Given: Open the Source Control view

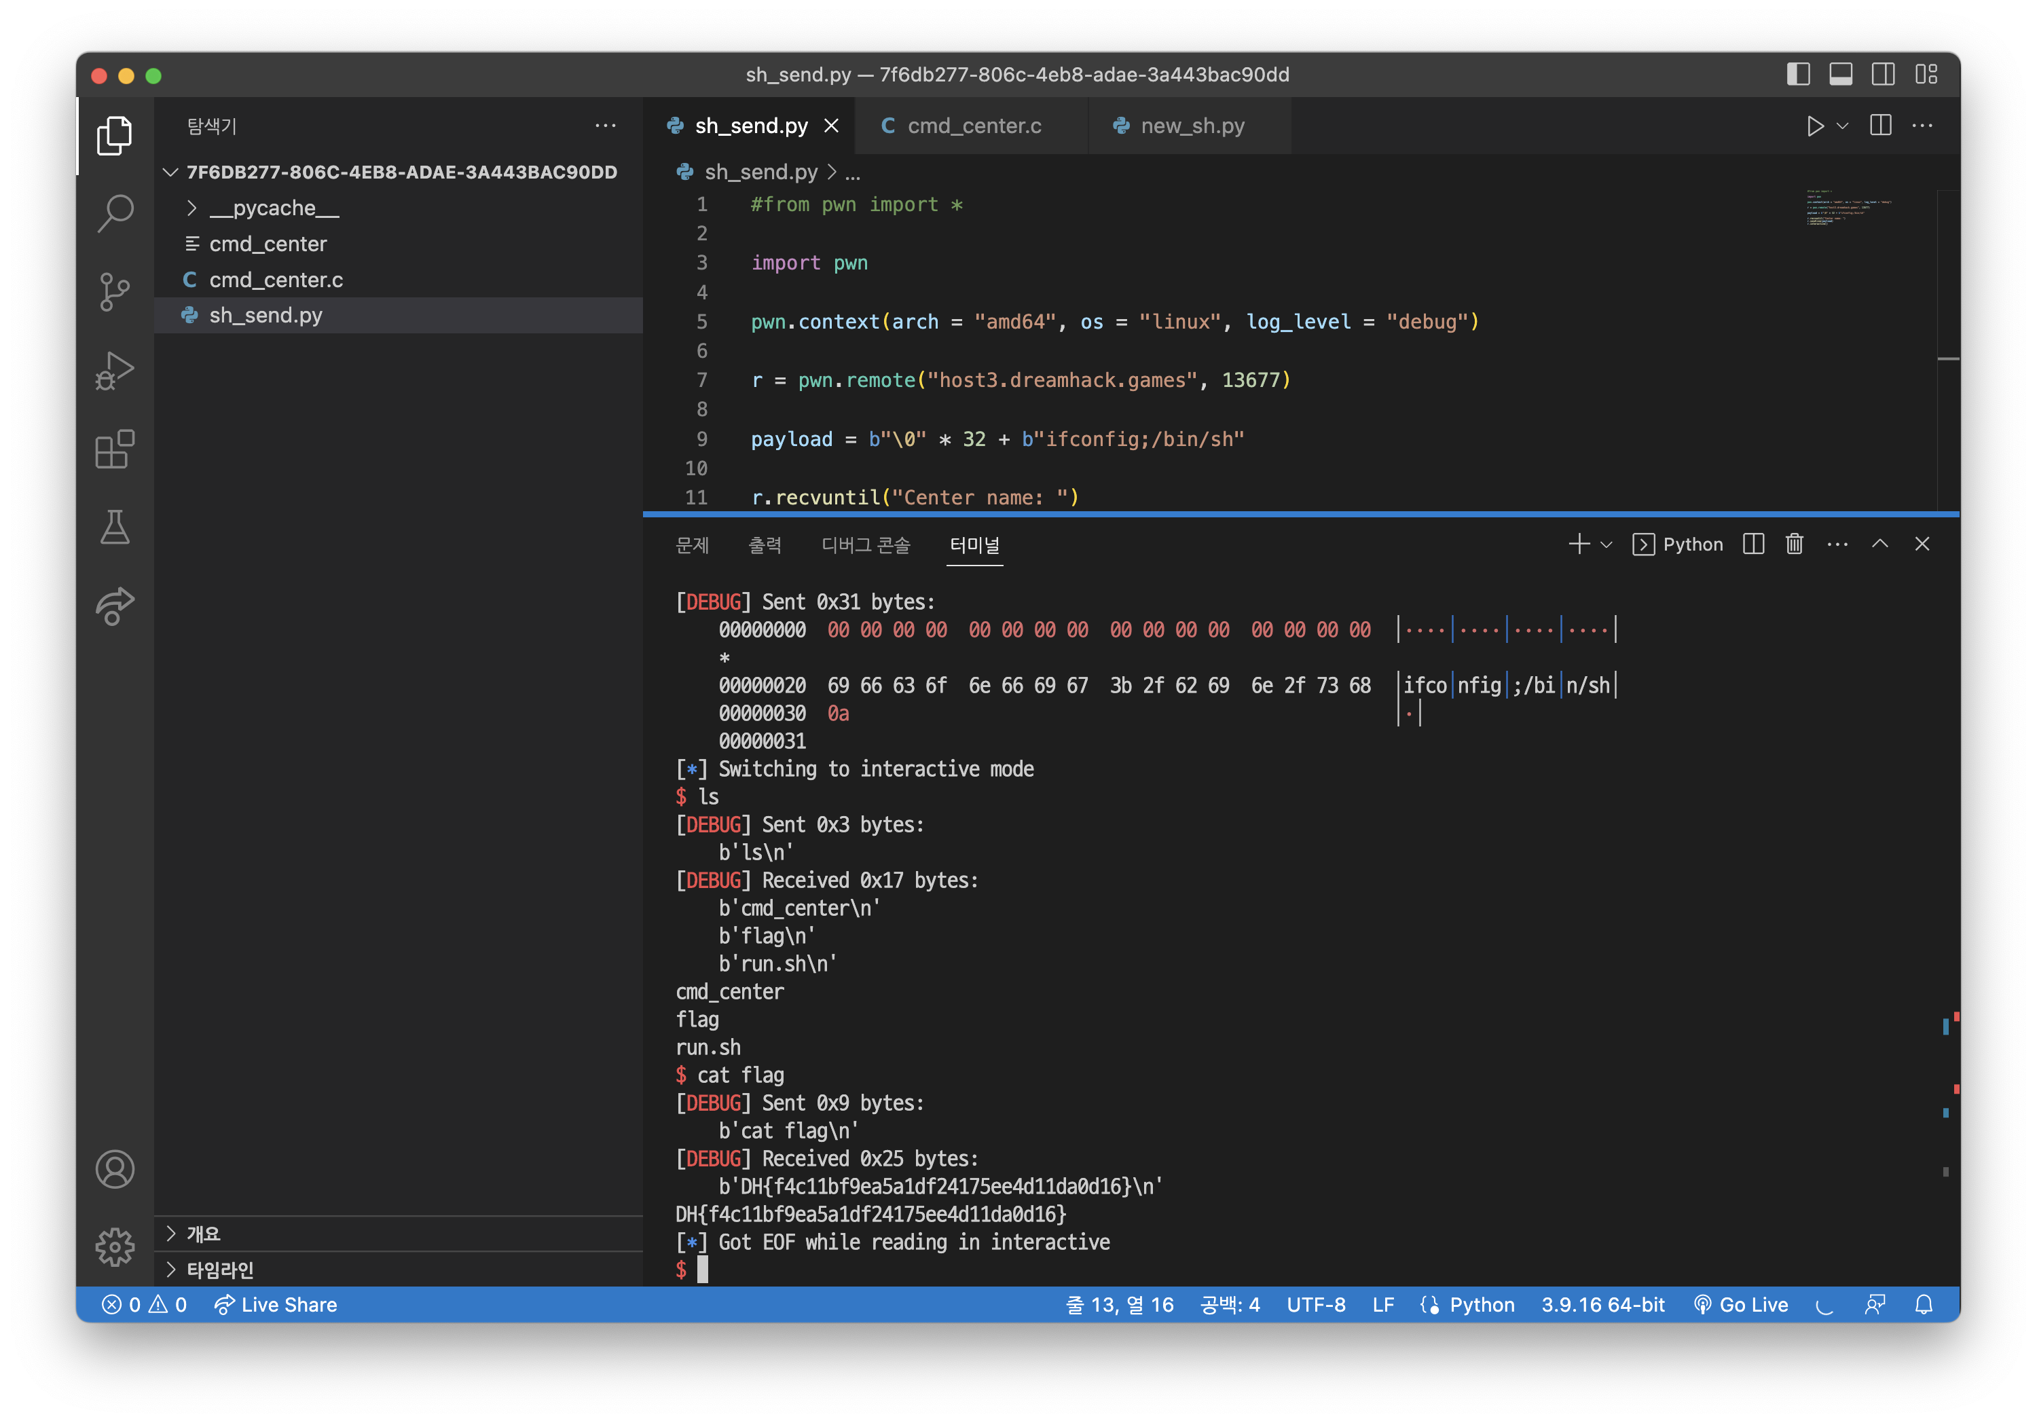Looking at the screenshot, I should (x=115, y=292).
